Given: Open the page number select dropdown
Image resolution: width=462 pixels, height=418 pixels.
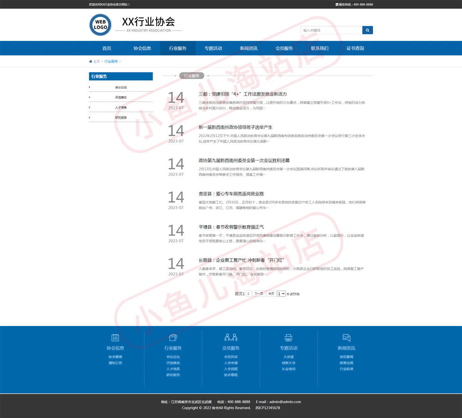Looking at the screenshot, I should pyautogui.click(x=281, y=294).
